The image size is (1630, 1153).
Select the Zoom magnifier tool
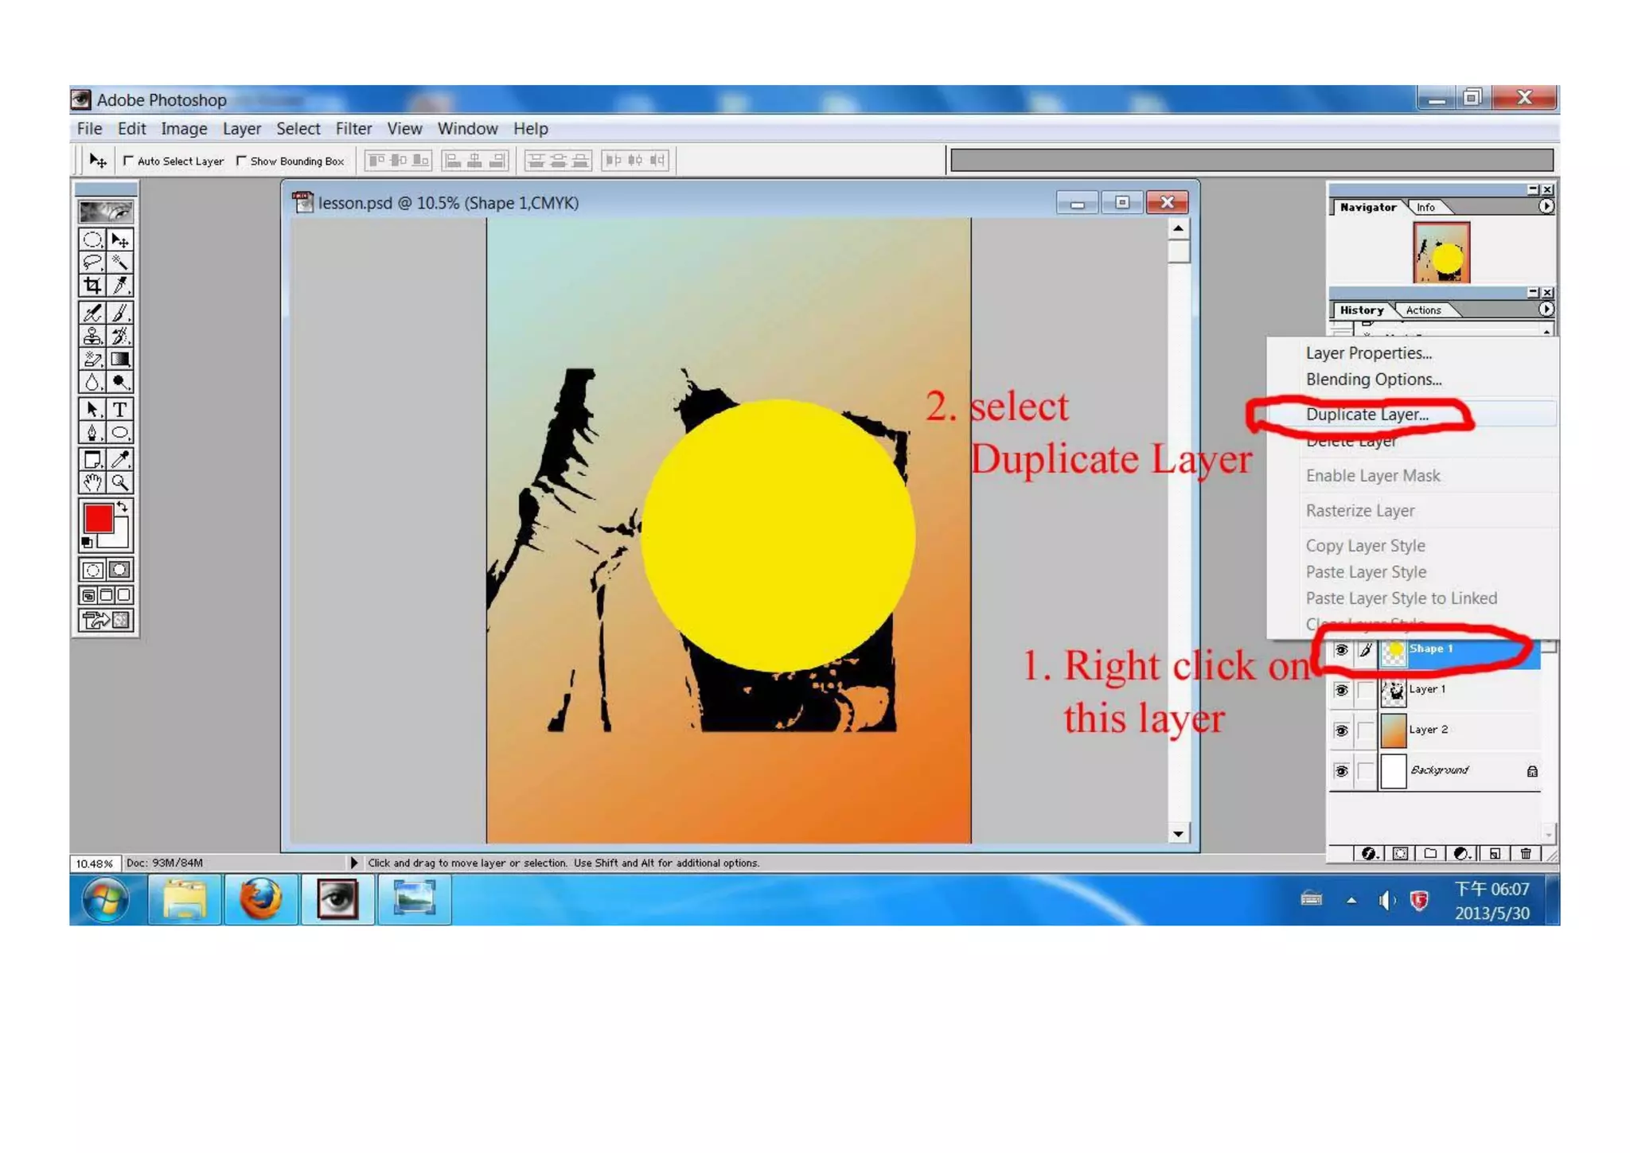[120, 482]
